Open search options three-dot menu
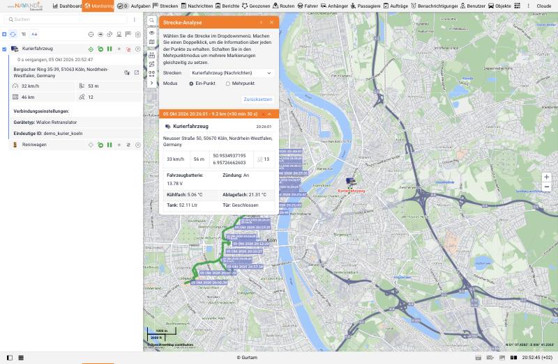Screen dimensions: 558x364 click(x=134, y=19)
